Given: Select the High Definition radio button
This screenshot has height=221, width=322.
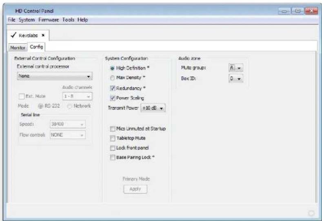Looking at the screenshot, I should pyautogui.click(x=112, y=68).
